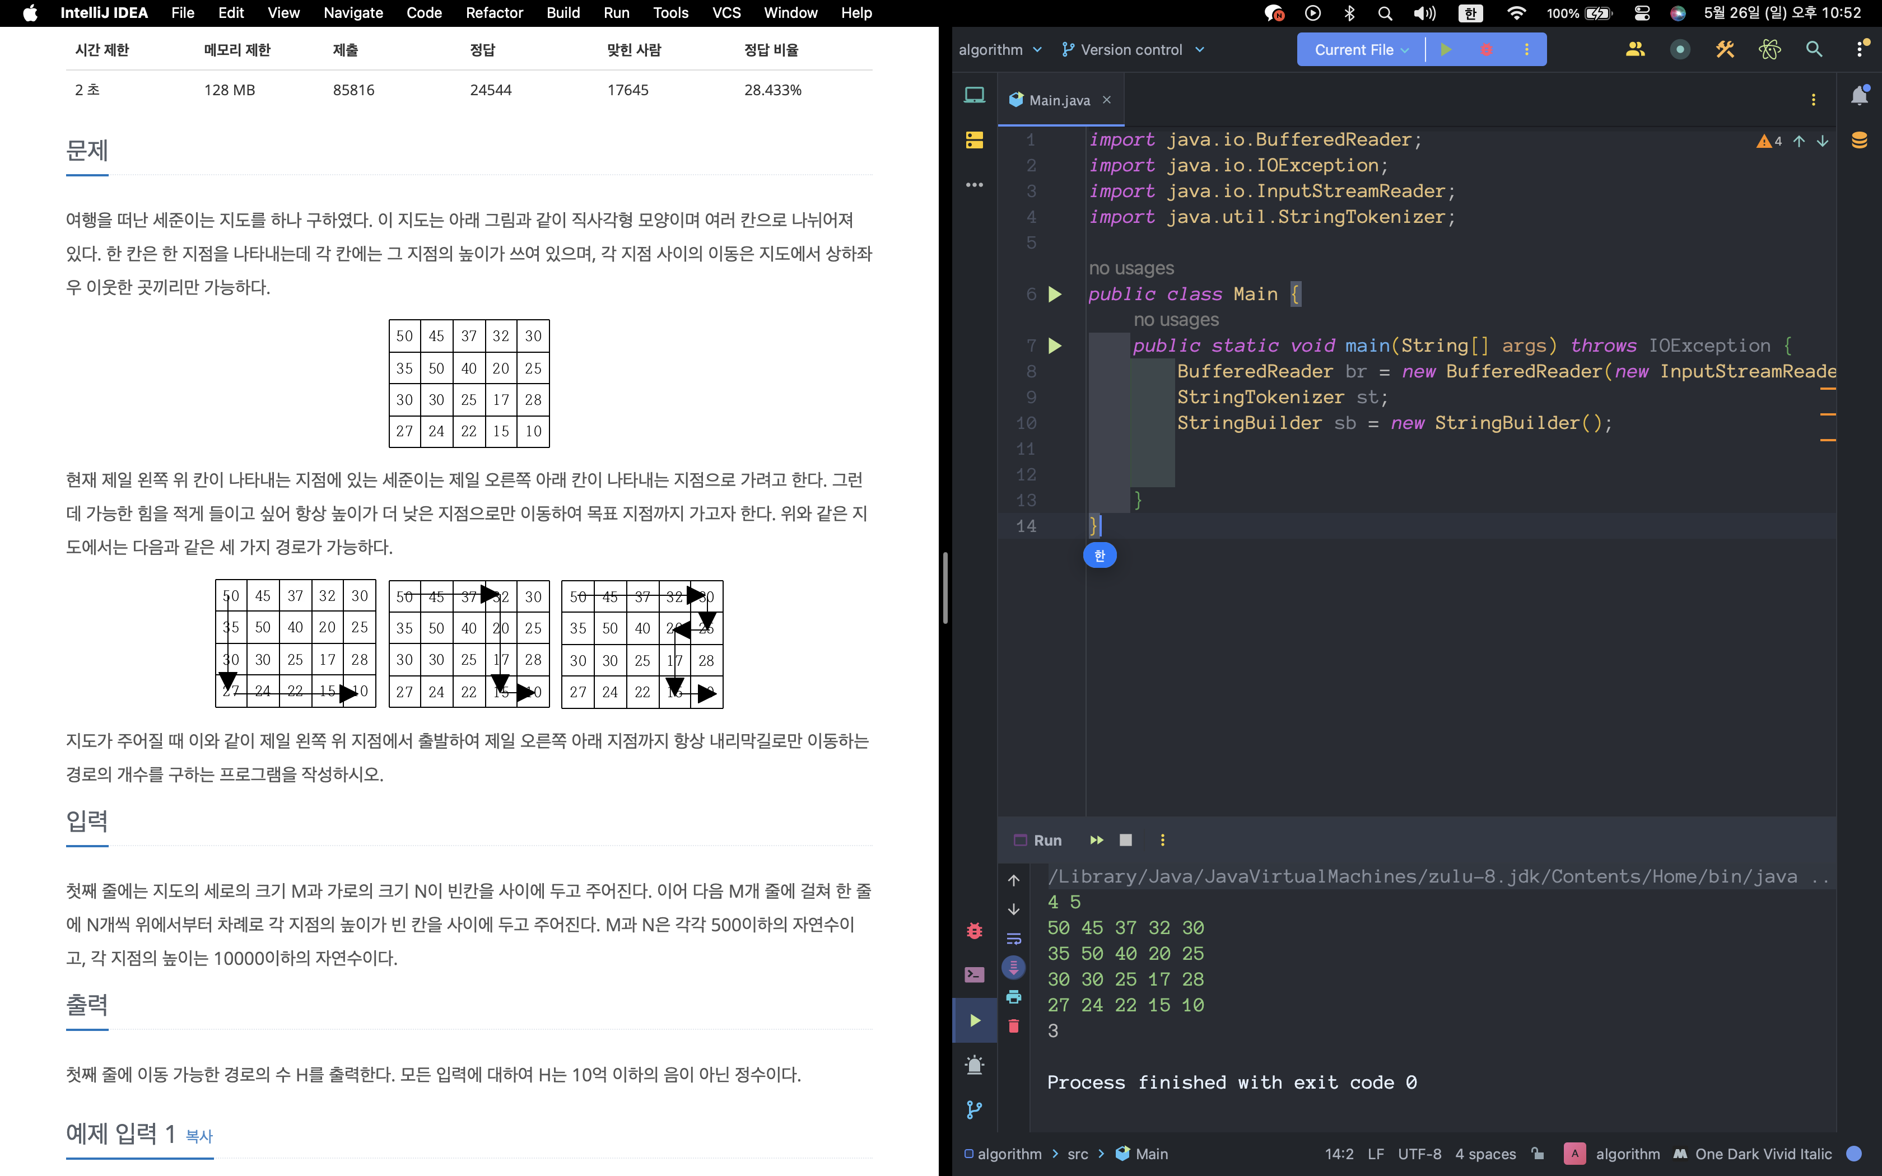Toggle soft-wrap in the Run console

point(1013,939)
